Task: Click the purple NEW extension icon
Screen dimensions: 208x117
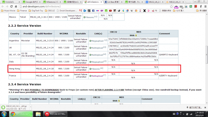Action: tap(176, 6)
